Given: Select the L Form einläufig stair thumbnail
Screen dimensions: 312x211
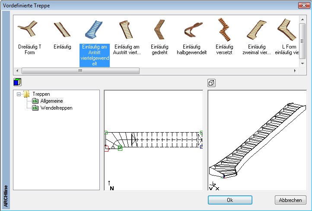Looking at the screenshot, I should (287, 30).
